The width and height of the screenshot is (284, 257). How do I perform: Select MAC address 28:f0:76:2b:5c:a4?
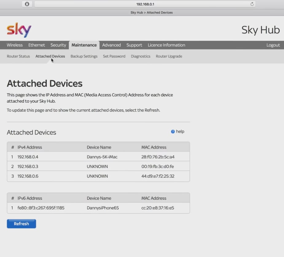pos(158,157)
